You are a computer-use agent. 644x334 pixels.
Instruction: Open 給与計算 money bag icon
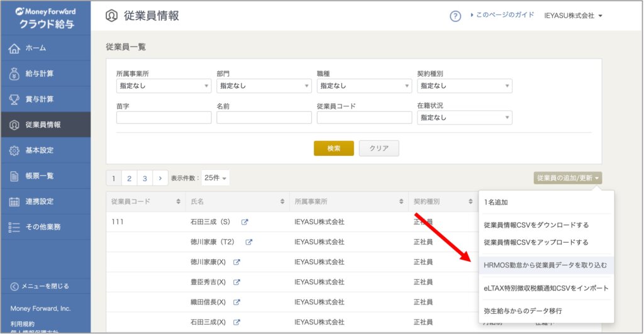point(15,74)
